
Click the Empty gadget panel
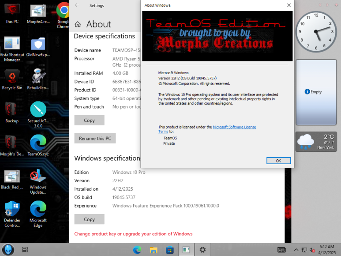pos(316,92)
